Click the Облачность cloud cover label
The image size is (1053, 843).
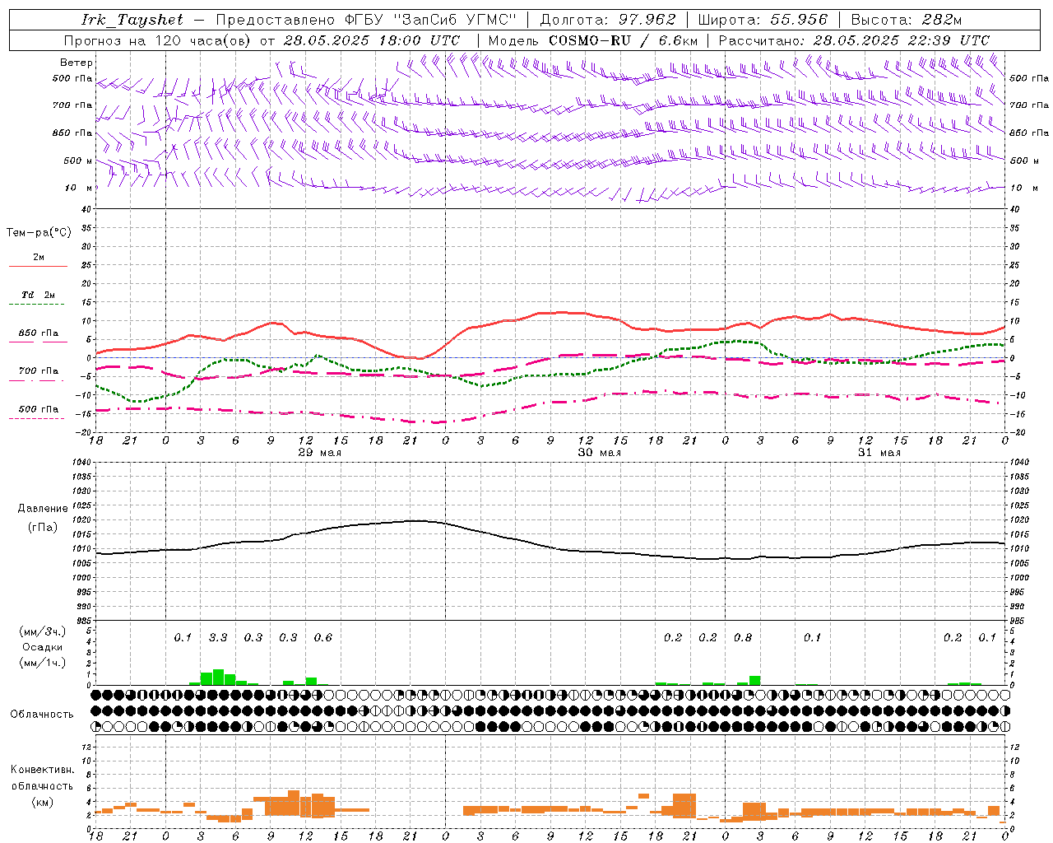pyautogui.click(x=42, y=714)
